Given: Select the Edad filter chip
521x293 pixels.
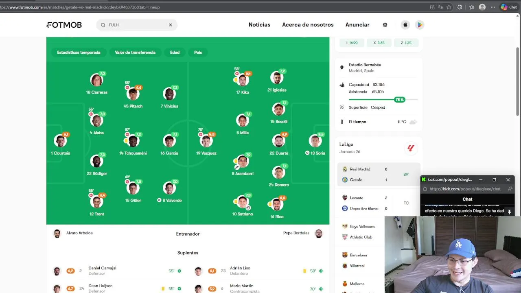Looking at the screenshot, I should 175,52.
